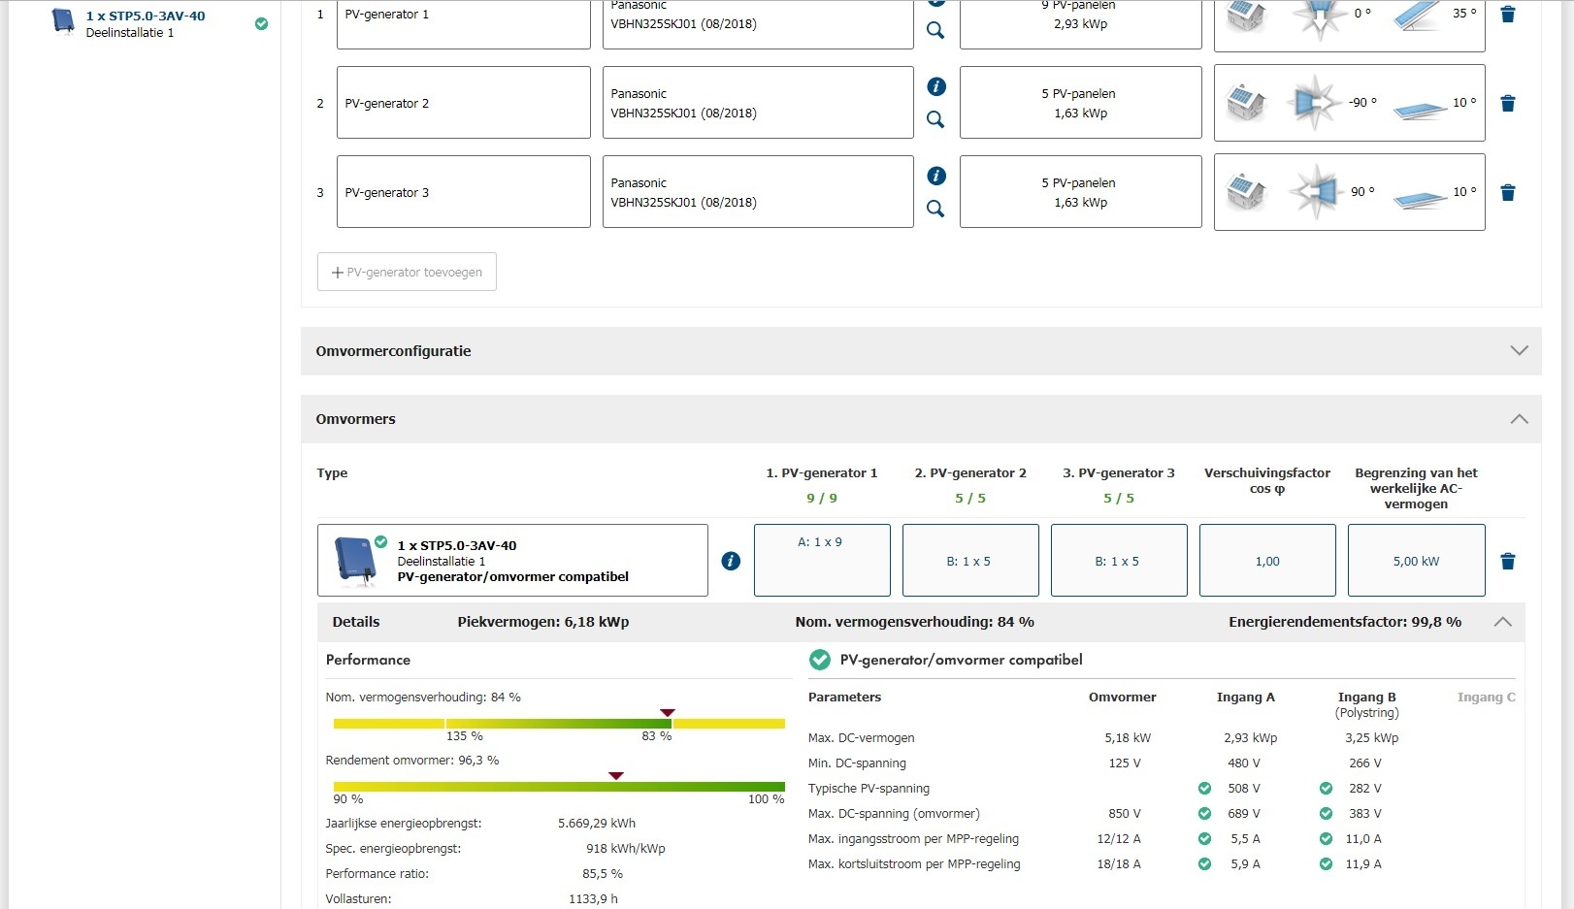Screen dimensions: 1574x909
Task: Click green segment of the vermogensverhouding bar
Action: pyautogui.click(x=559, y=724)
